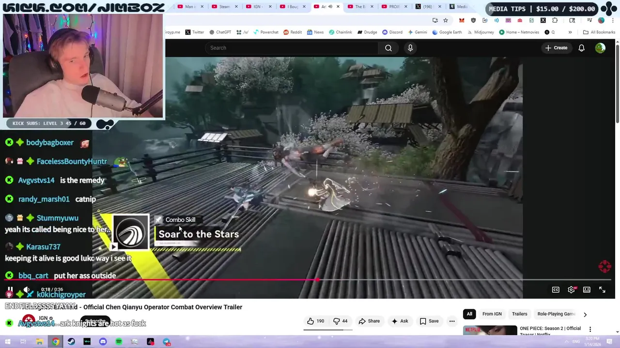Start voice search with the microphone icon
The image size is (620, 348).
410,48
